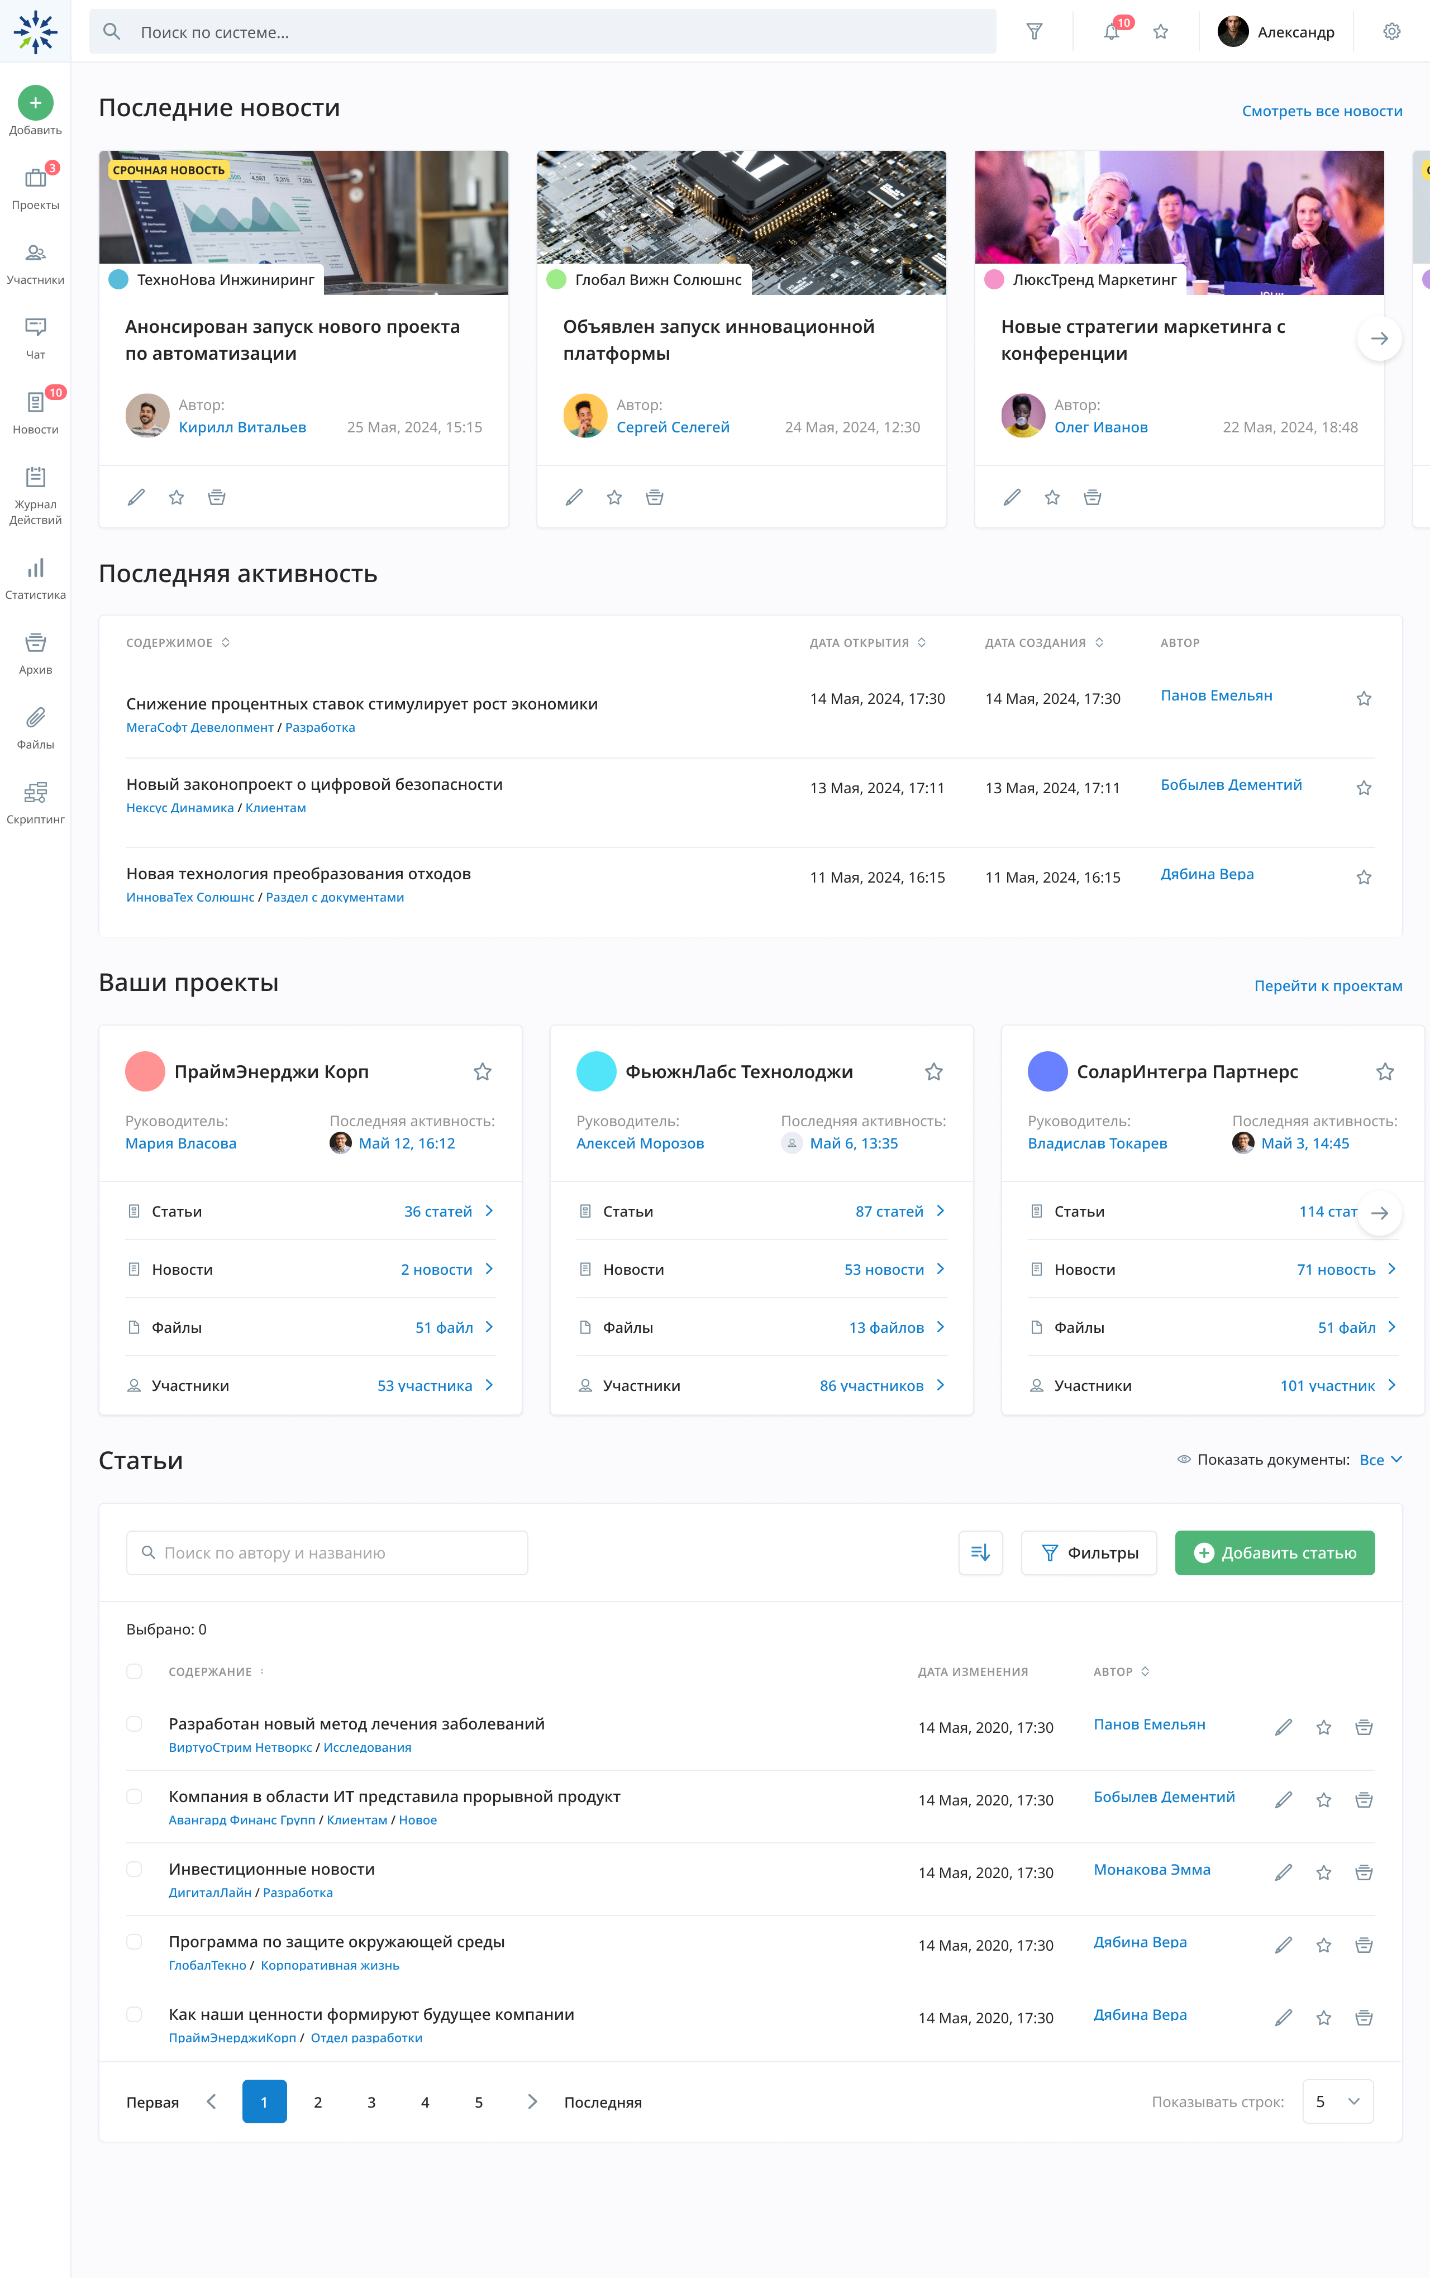Archive the news from Глобал Вижн Солюшнс

(x=655, y=497)
